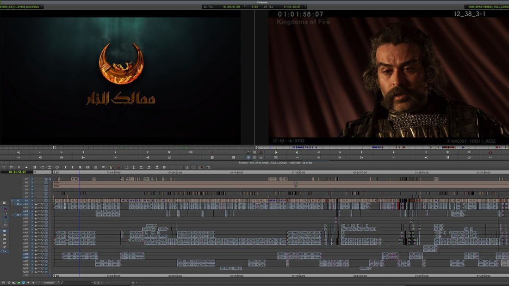Play the record monitor sequence
This screenshot has height=286, width=509.
(394, 152)
